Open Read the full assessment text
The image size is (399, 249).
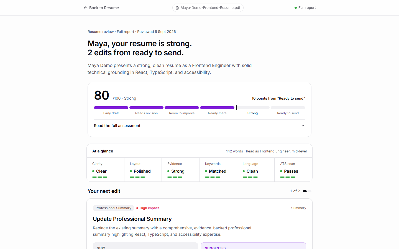click(117, 126)
